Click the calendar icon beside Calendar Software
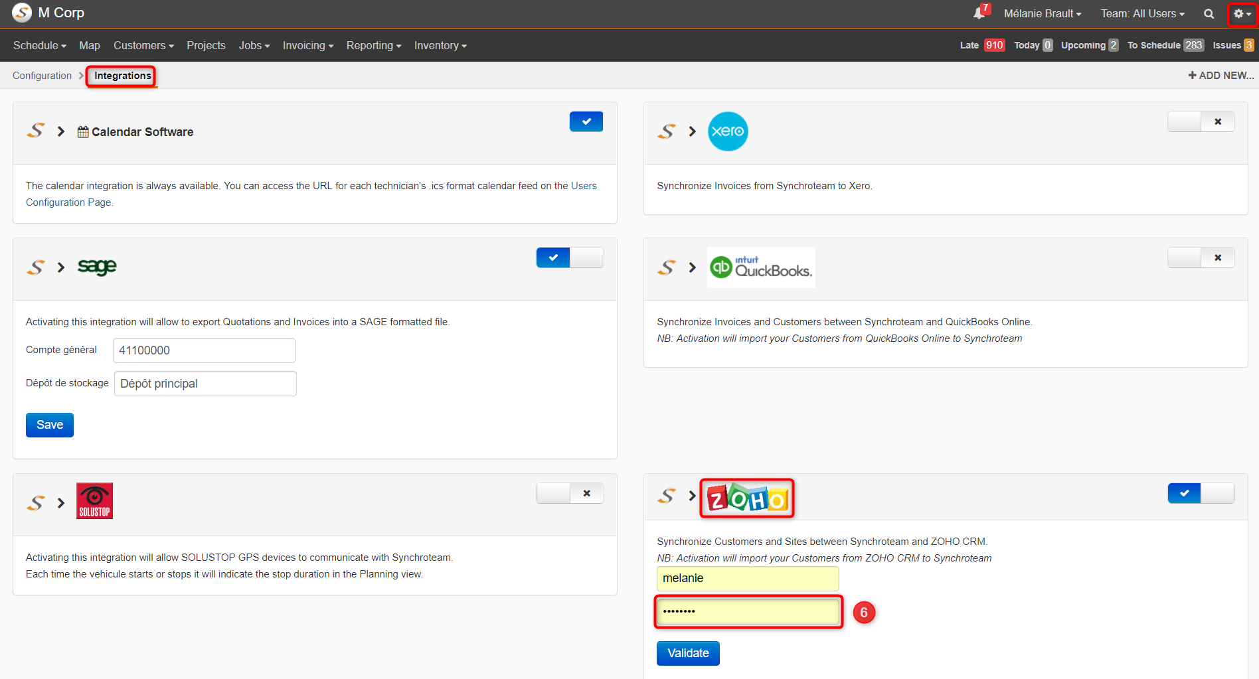1259x679 pixels. 83,131
